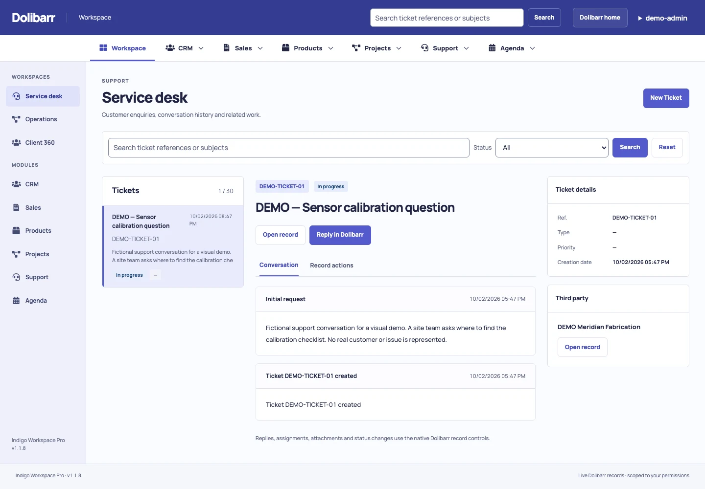Expand the Support menu chevron in top navigation
Screen dimensions: 705x489
tap(466, 48)
